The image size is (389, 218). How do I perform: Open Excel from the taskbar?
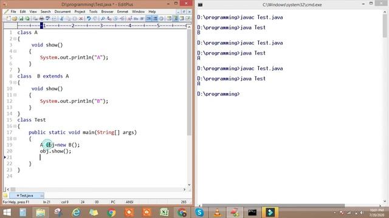[164, 213]
